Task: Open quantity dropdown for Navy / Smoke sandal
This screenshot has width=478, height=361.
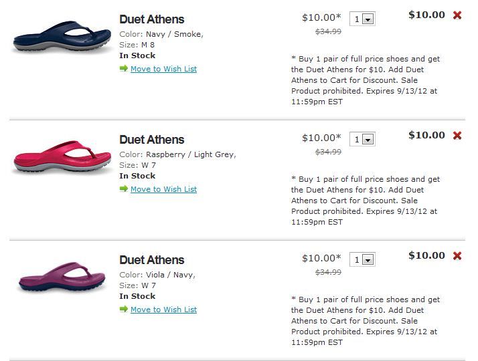Action: coord(362,19)
